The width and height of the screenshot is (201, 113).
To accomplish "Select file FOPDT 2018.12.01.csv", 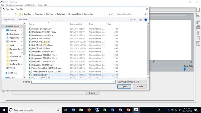I will coord(41,39).
